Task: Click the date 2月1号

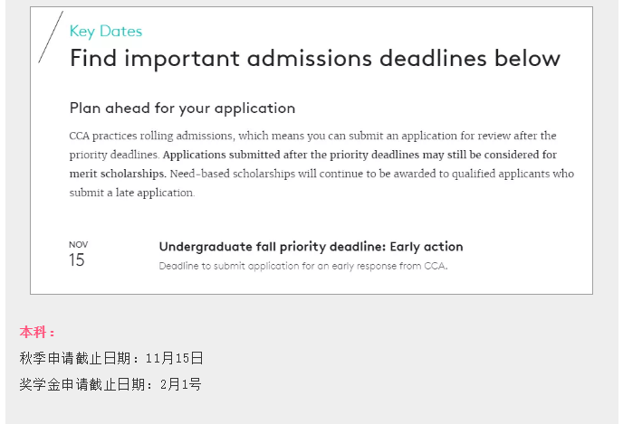Action: click(181, 384)
